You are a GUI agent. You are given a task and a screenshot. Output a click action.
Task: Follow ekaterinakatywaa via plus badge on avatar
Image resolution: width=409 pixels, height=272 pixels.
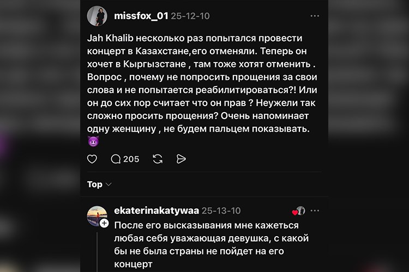[104, 223]
